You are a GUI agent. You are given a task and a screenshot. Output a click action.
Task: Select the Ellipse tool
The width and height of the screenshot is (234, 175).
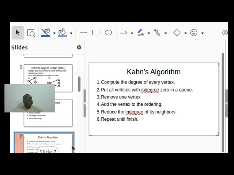click(108, 32)
